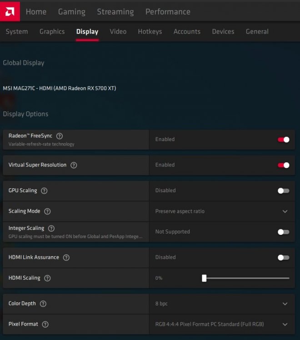
Task: Click the Scaling Mode question mark icon
Action: (47, 211)
